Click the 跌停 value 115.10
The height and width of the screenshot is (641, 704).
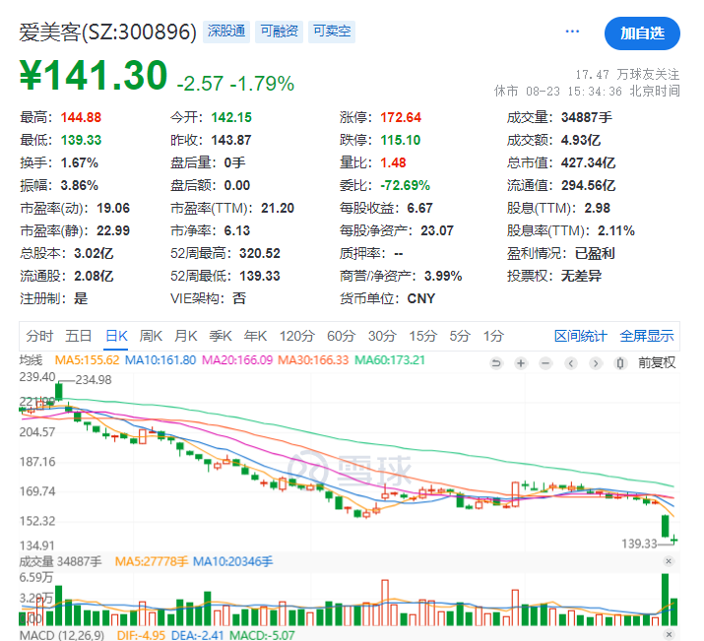(x=401, y=140)
